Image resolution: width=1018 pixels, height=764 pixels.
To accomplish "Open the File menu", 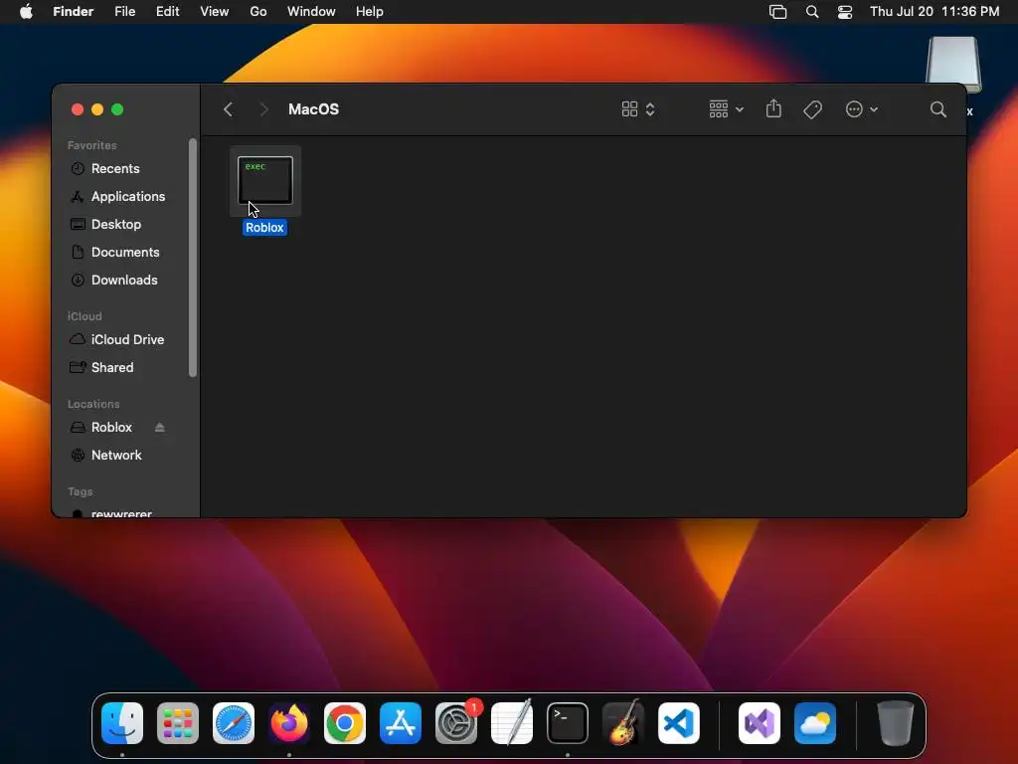I will coord(124,12).
